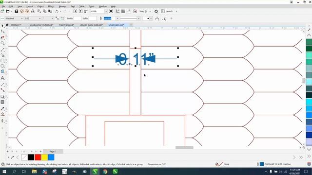Screen dimensions: 312x175
Task: Select the Parallel Dimension tool
Action: click(2, 85)
